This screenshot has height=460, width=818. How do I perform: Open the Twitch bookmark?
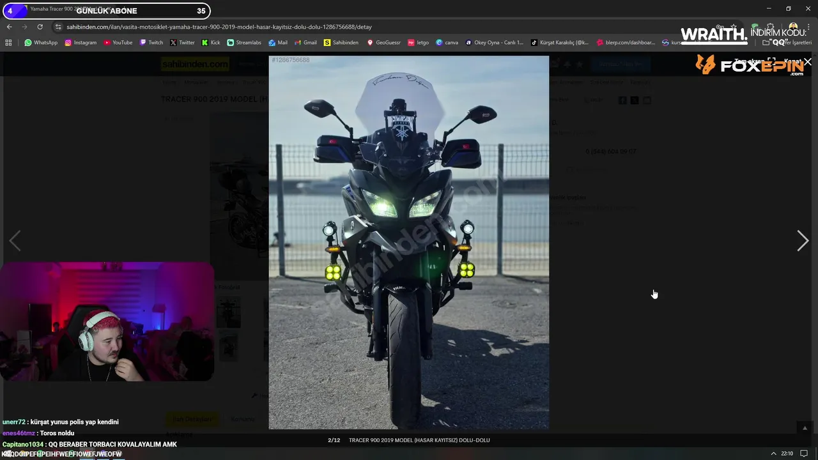(151, 43)
